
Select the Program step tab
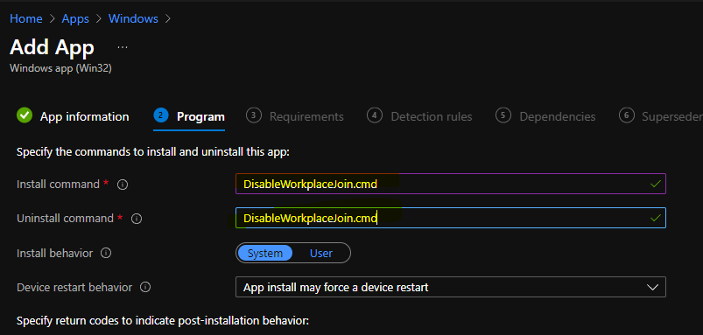click(x=200, y=117)
